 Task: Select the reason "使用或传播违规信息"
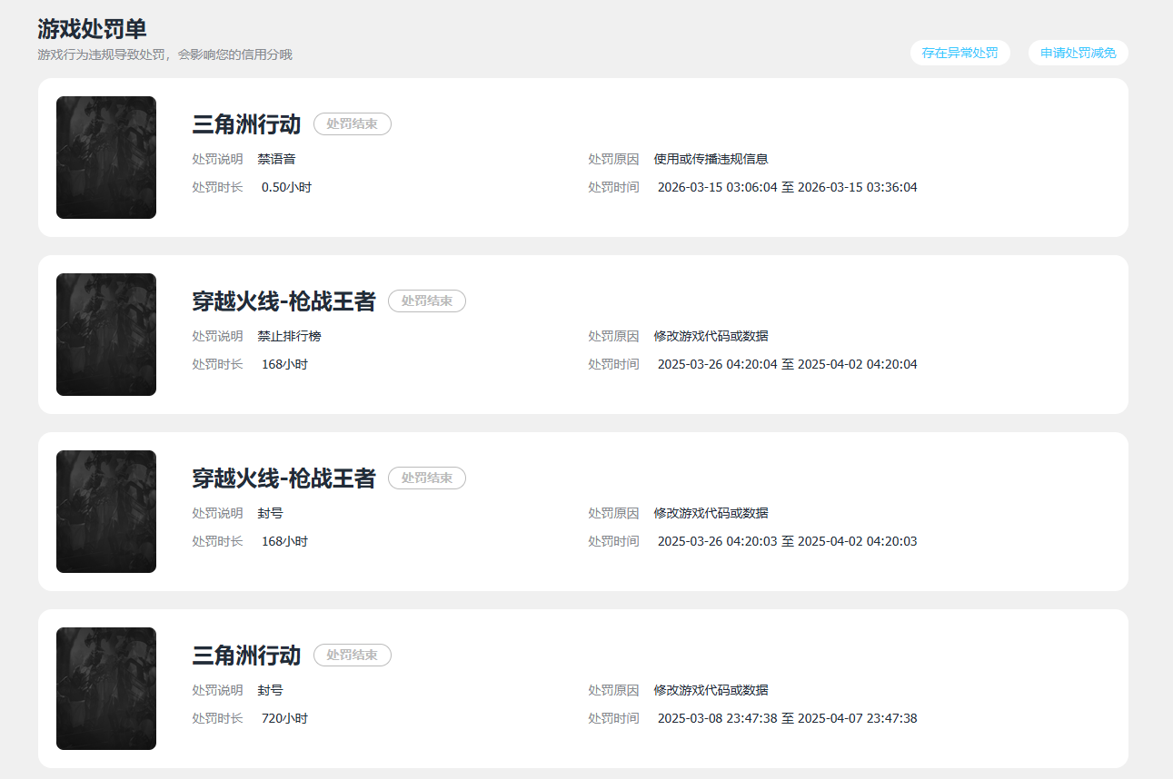pos(711,159)
